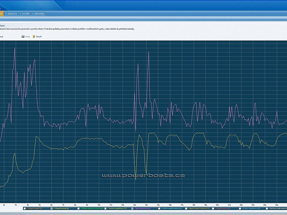Screen dimensions: 287x215
Task: Click the 25s label on the time axis
Action: coord(277,205)
